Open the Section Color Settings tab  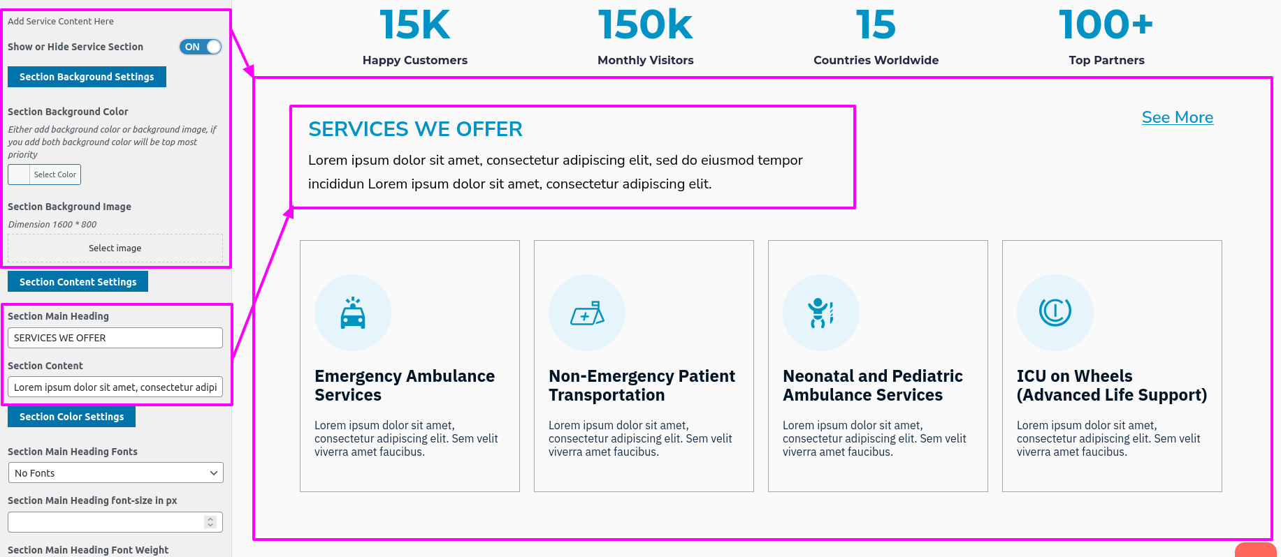tap(71, 417)
